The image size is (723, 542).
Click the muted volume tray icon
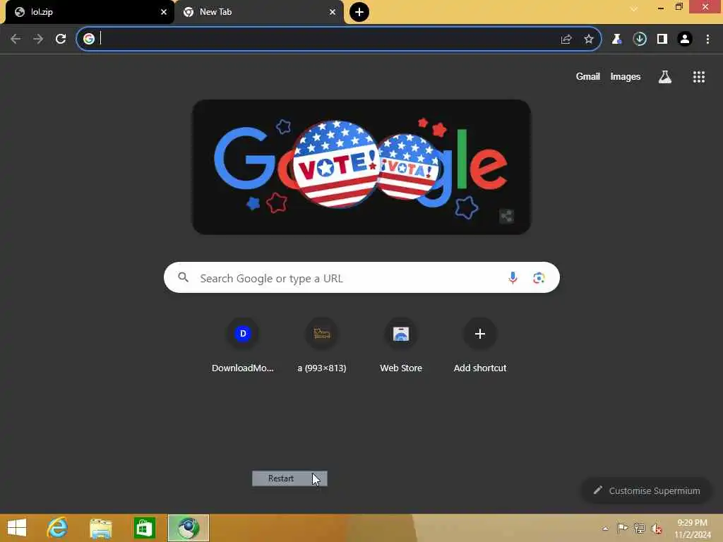[x=657, y=529]
